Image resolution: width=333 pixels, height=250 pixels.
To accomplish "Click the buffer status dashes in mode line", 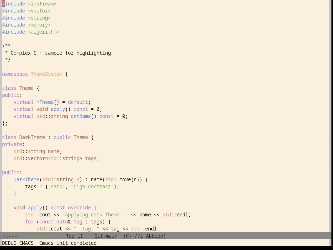I will coord(10,236).
